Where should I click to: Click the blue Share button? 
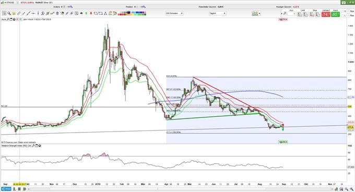click(x=6, y=189)
